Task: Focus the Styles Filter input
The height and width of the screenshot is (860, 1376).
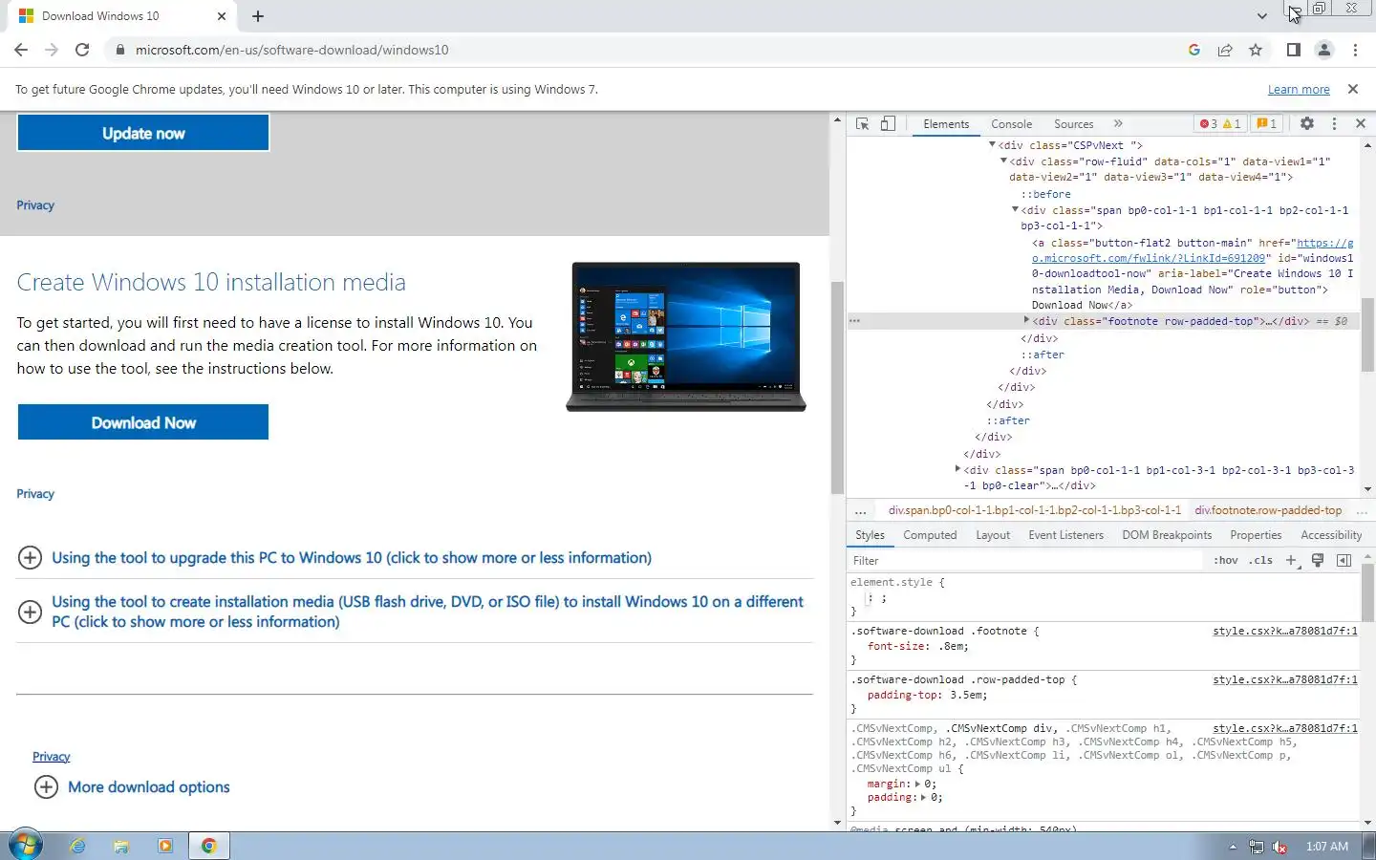Action: [1027, 561]
